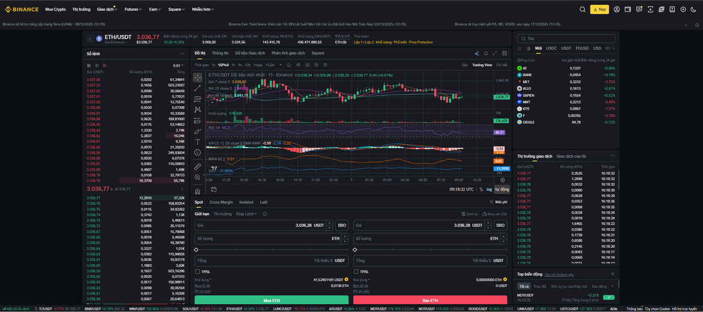
Task: Open the Nhiều hơn menu dropdown
Action: pos(203,9)
